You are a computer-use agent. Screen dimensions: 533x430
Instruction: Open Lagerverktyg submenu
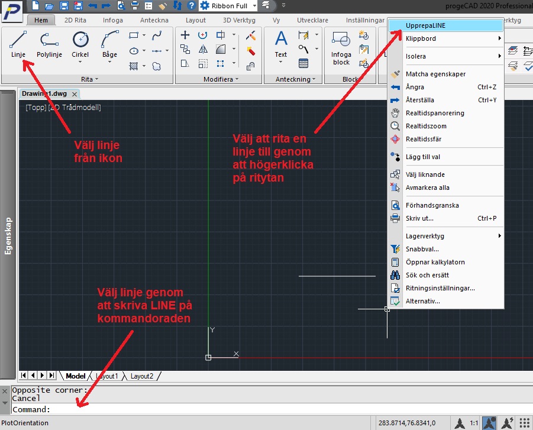[x=445, y=236]
